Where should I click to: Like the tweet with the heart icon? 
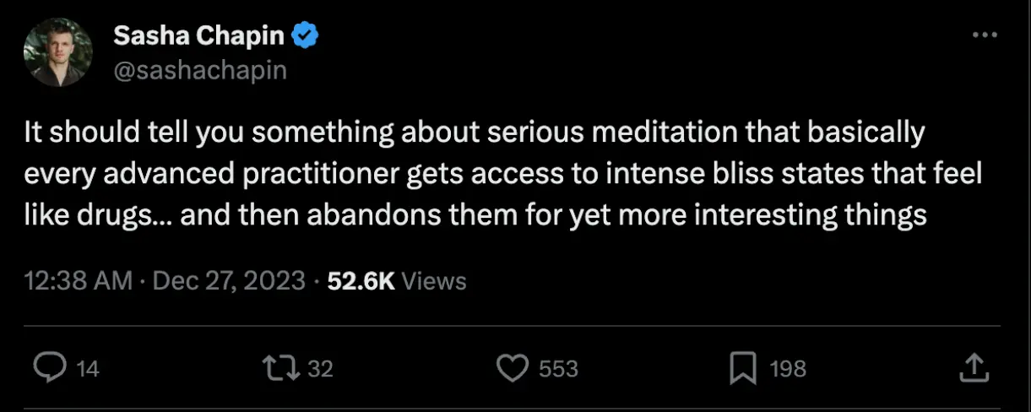pyautogui.click(x=510, y=368)
